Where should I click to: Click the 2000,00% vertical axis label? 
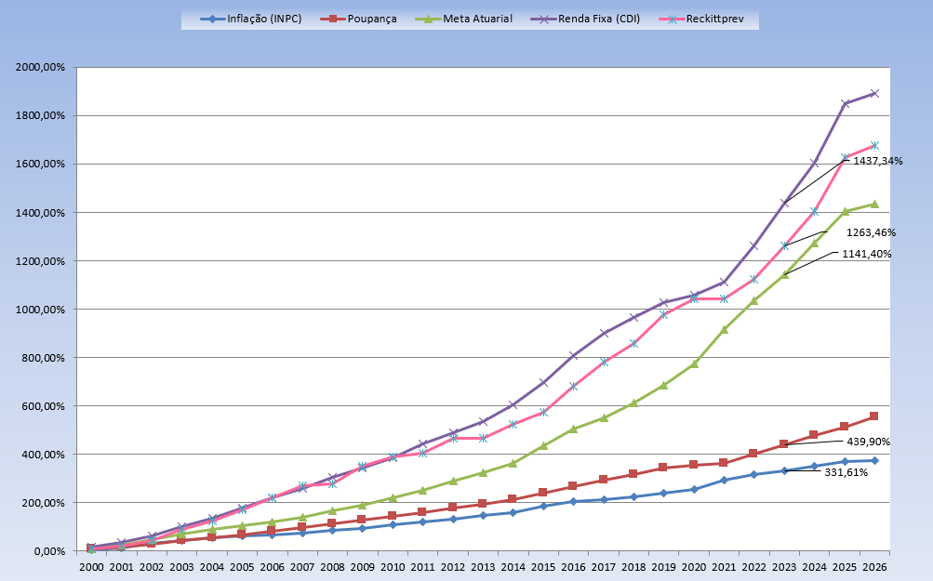pyautogui.click(x=41, y=68)
